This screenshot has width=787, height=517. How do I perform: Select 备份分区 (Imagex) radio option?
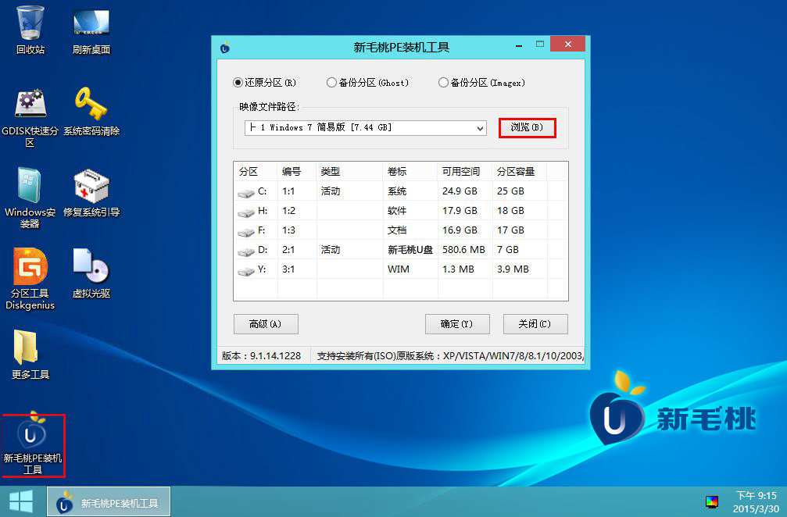click(444, 83)
